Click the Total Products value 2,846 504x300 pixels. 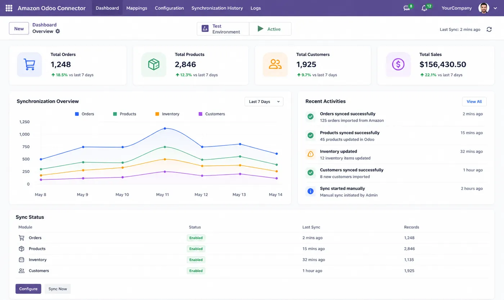click(185, 65)
